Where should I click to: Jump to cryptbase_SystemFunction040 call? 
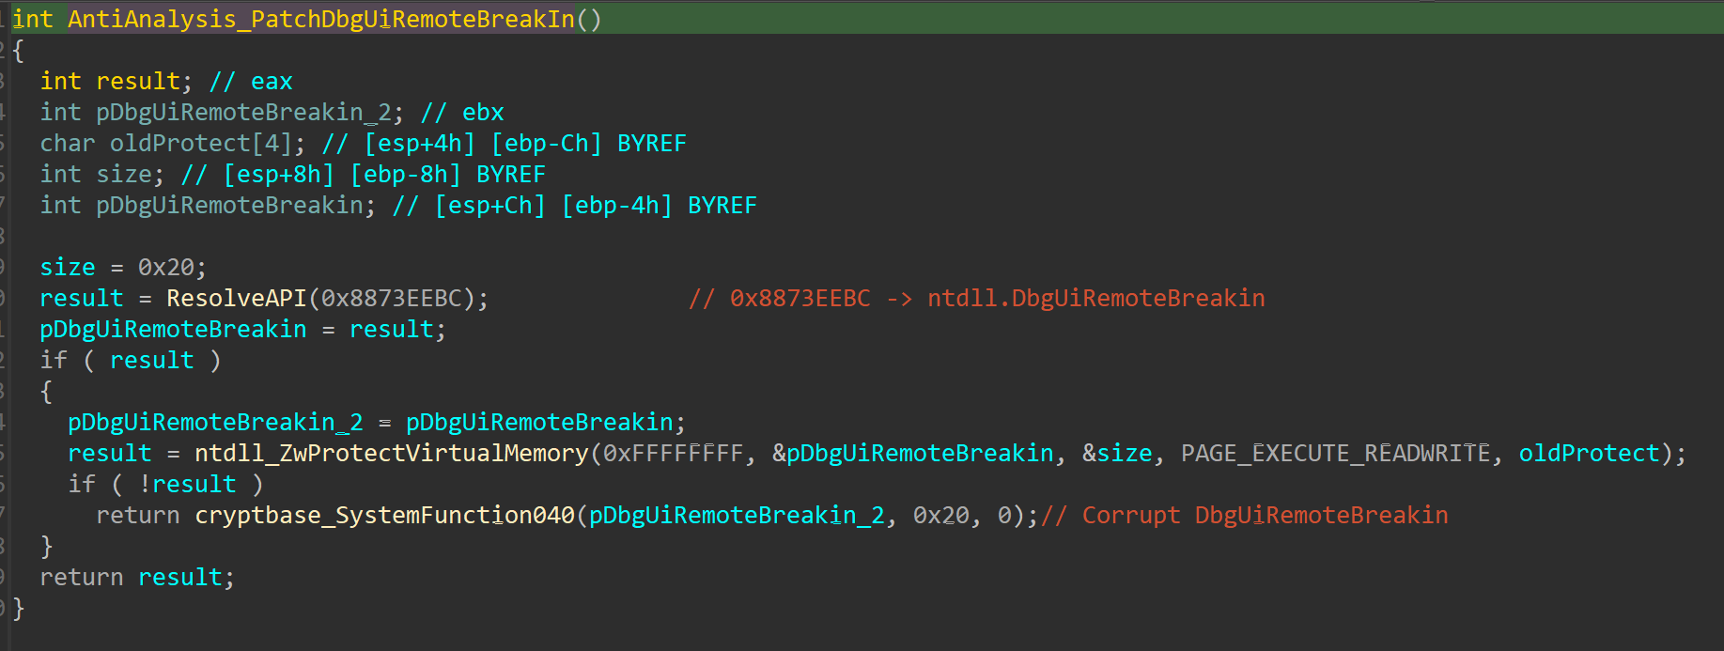tap(384, 515)
